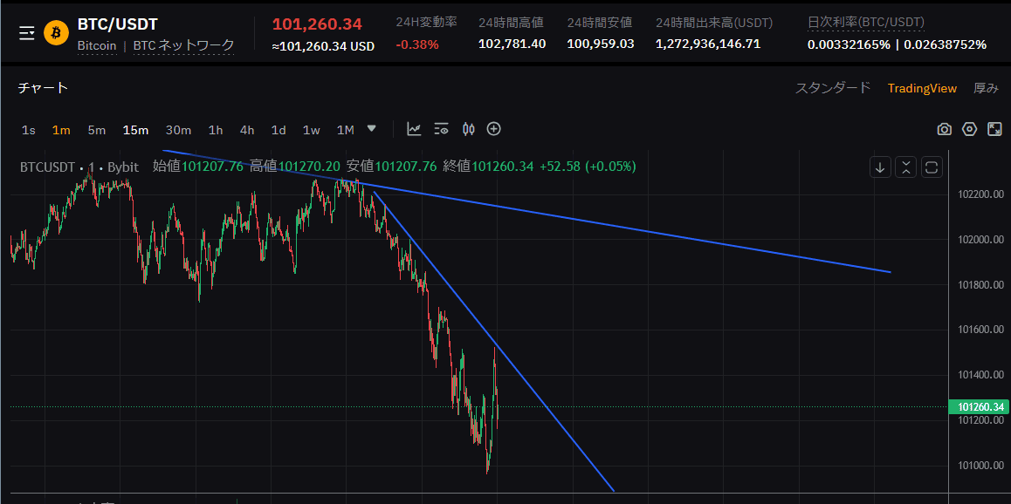Collapse the chart pane with the inward-chevrons button

[906, 167]
